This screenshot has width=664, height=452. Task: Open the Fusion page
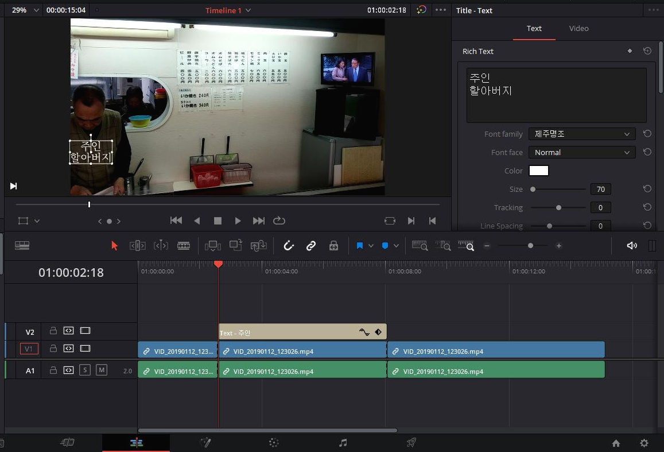[x=205, y=443]
